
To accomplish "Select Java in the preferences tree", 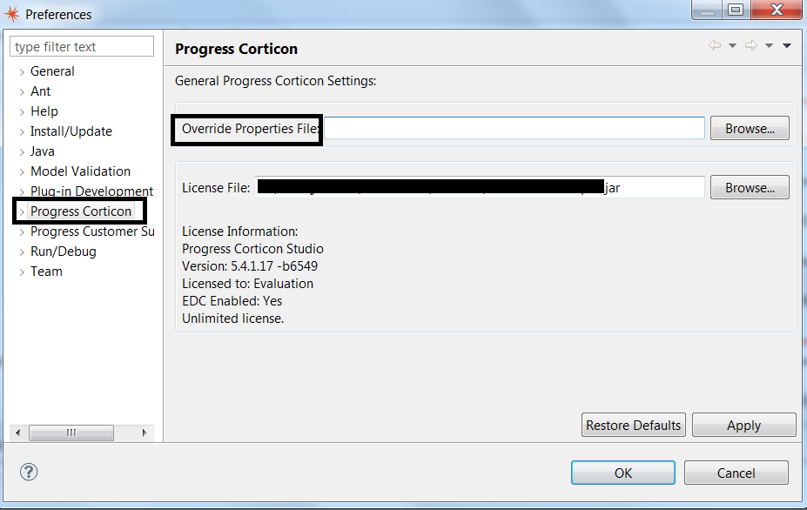I will point(42,151).
